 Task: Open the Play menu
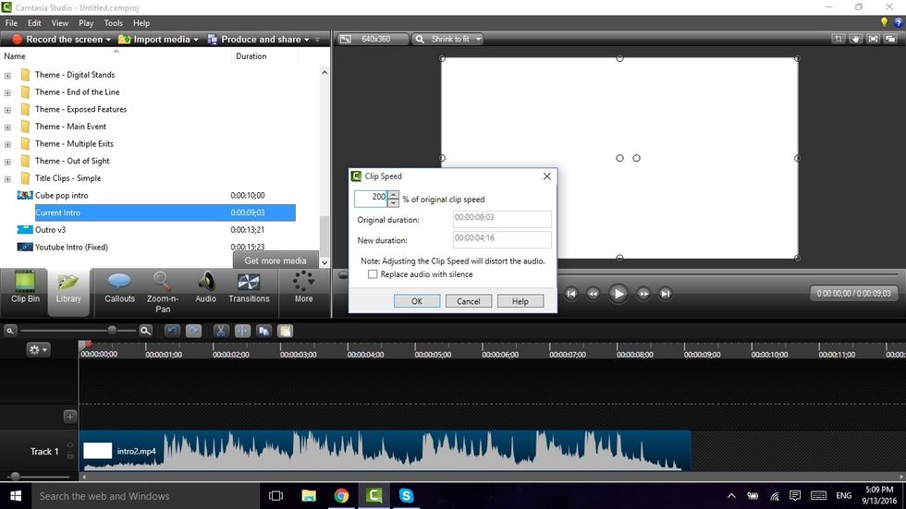pos(86,23)
